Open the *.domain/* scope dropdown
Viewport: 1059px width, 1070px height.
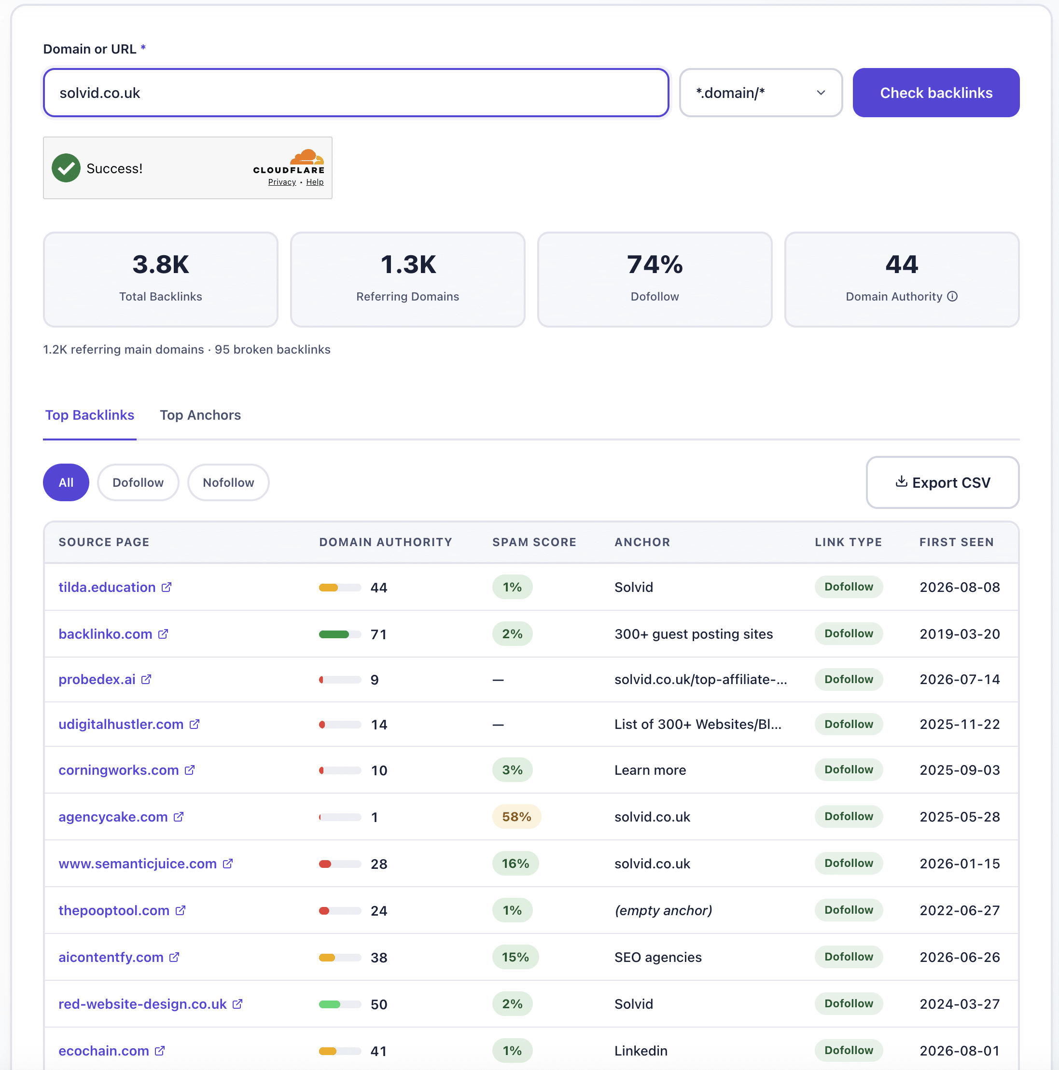[x=760, y=93]
